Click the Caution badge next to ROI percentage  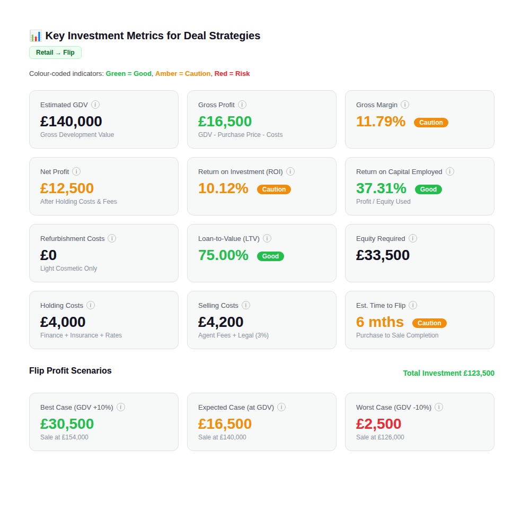[274, 189]
